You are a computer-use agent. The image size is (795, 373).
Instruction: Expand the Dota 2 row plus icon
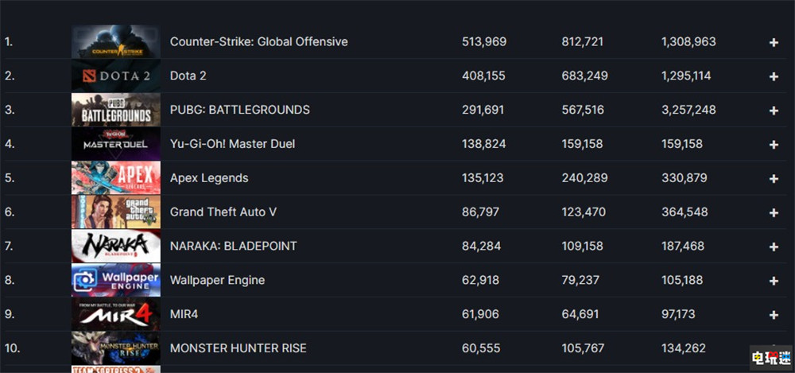[774, 76]
